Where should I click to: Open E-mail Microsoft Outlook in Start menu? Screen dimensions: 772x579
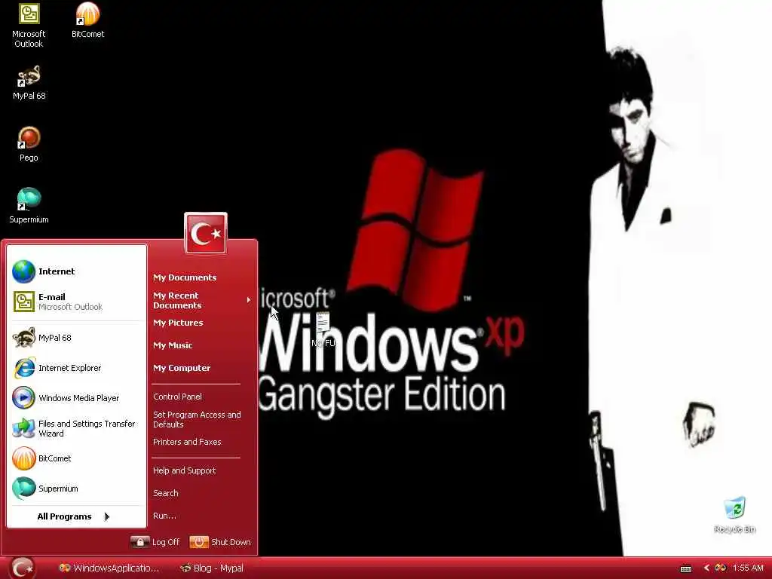[x=76, y=302]
